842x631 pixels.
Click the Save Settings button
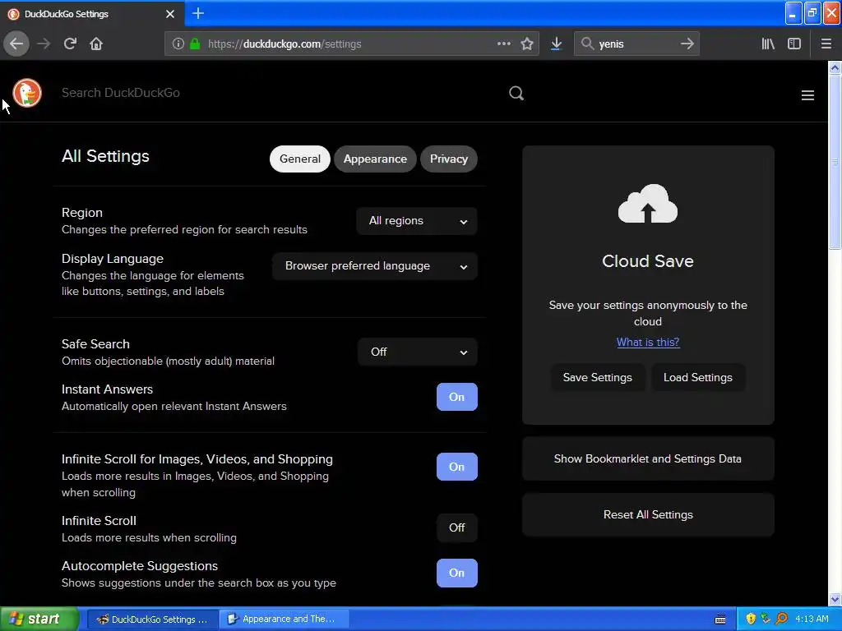[x=597, y=377]
